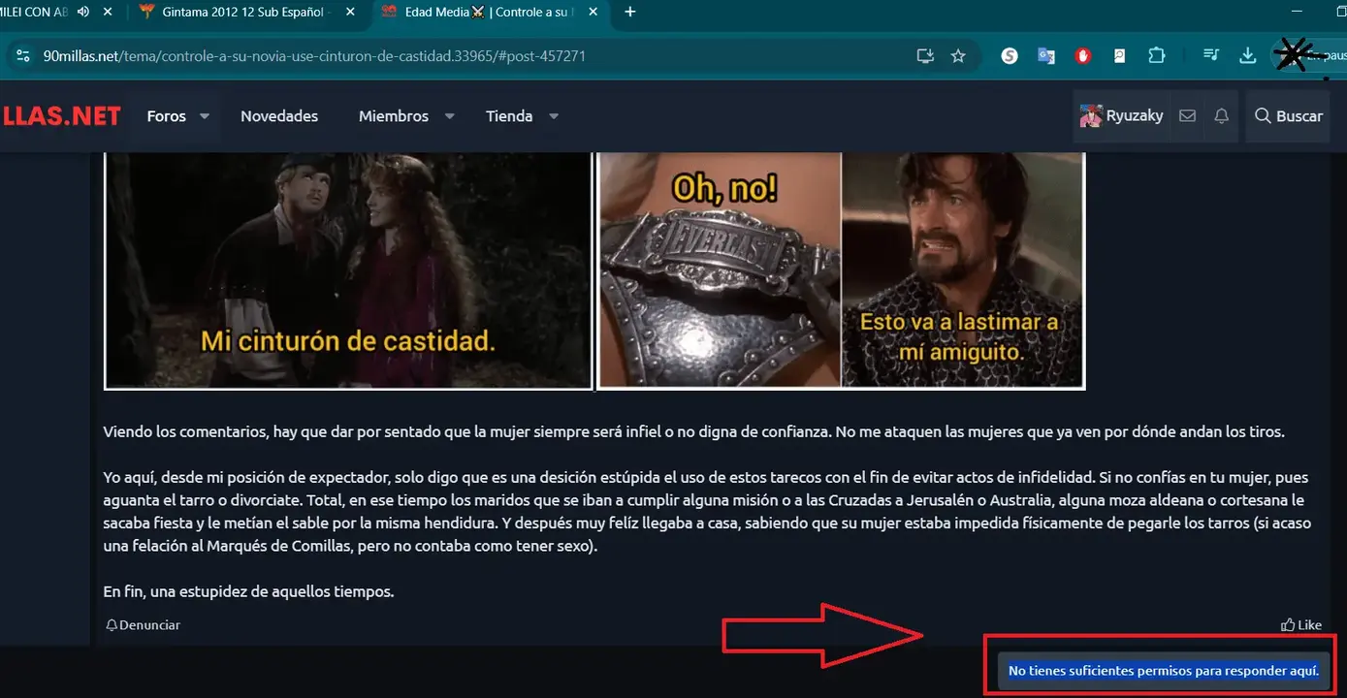Open a new browser tab
This screenshot has height=698, width=1347.
(x=630, y=13)
